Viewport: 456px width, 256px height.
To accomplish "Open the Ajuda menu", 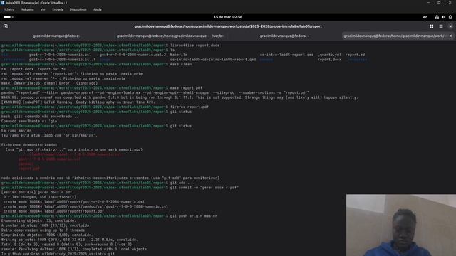I will [x=98, y=9].
